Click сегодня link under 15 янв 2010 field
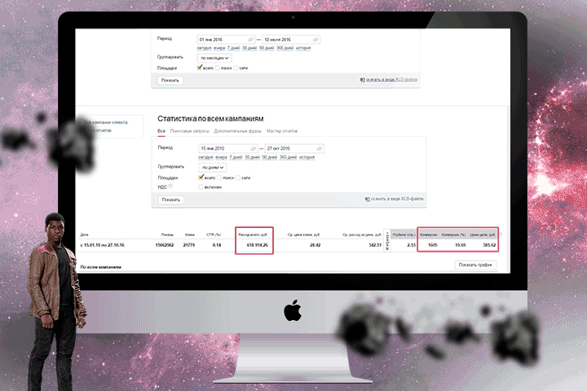The image size is (587, 391). 205,157
